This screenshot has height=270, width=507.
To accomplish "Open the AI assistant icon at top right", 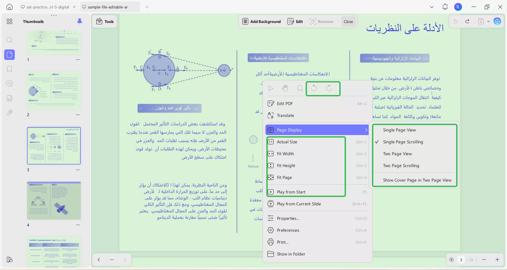I will (x=497, y=21).
